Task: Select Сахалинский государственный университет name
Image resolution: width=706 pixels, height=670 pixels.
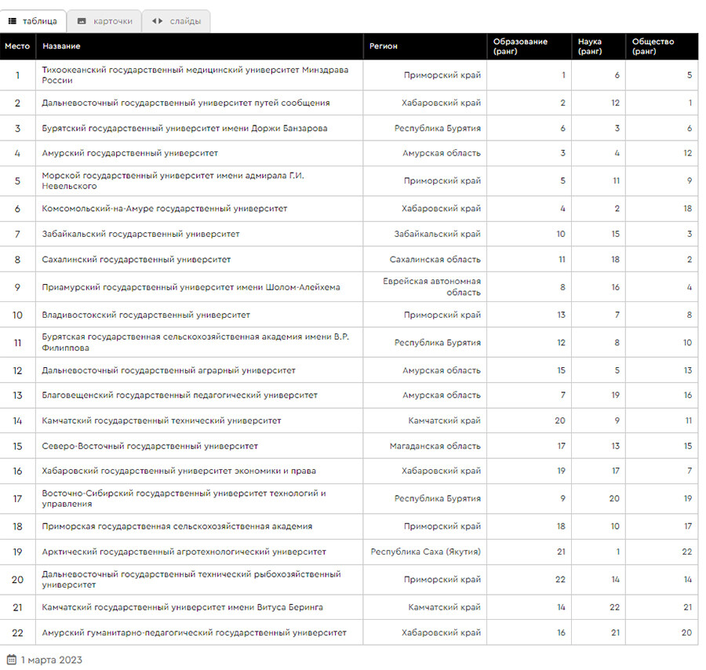Action: click(136, 260)
